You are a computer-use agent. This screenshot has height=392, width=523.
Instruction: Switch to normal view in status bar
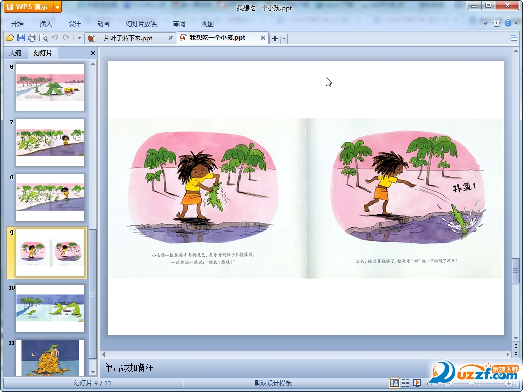[x=394, y=383]
